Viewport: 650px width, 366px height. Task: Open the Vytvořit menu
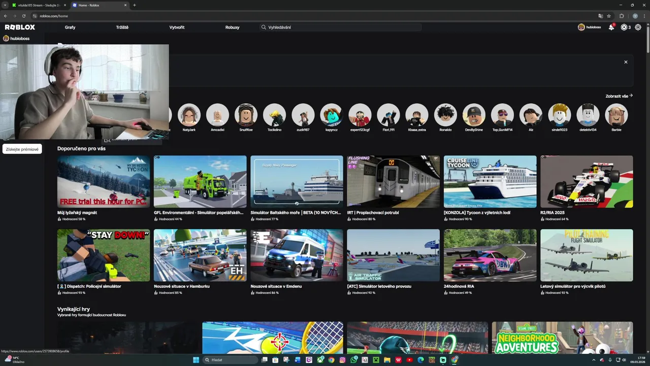177,27
